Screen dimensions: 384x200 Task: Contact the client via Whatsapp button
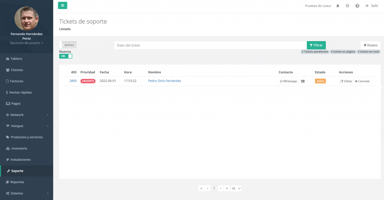[288, 81]
